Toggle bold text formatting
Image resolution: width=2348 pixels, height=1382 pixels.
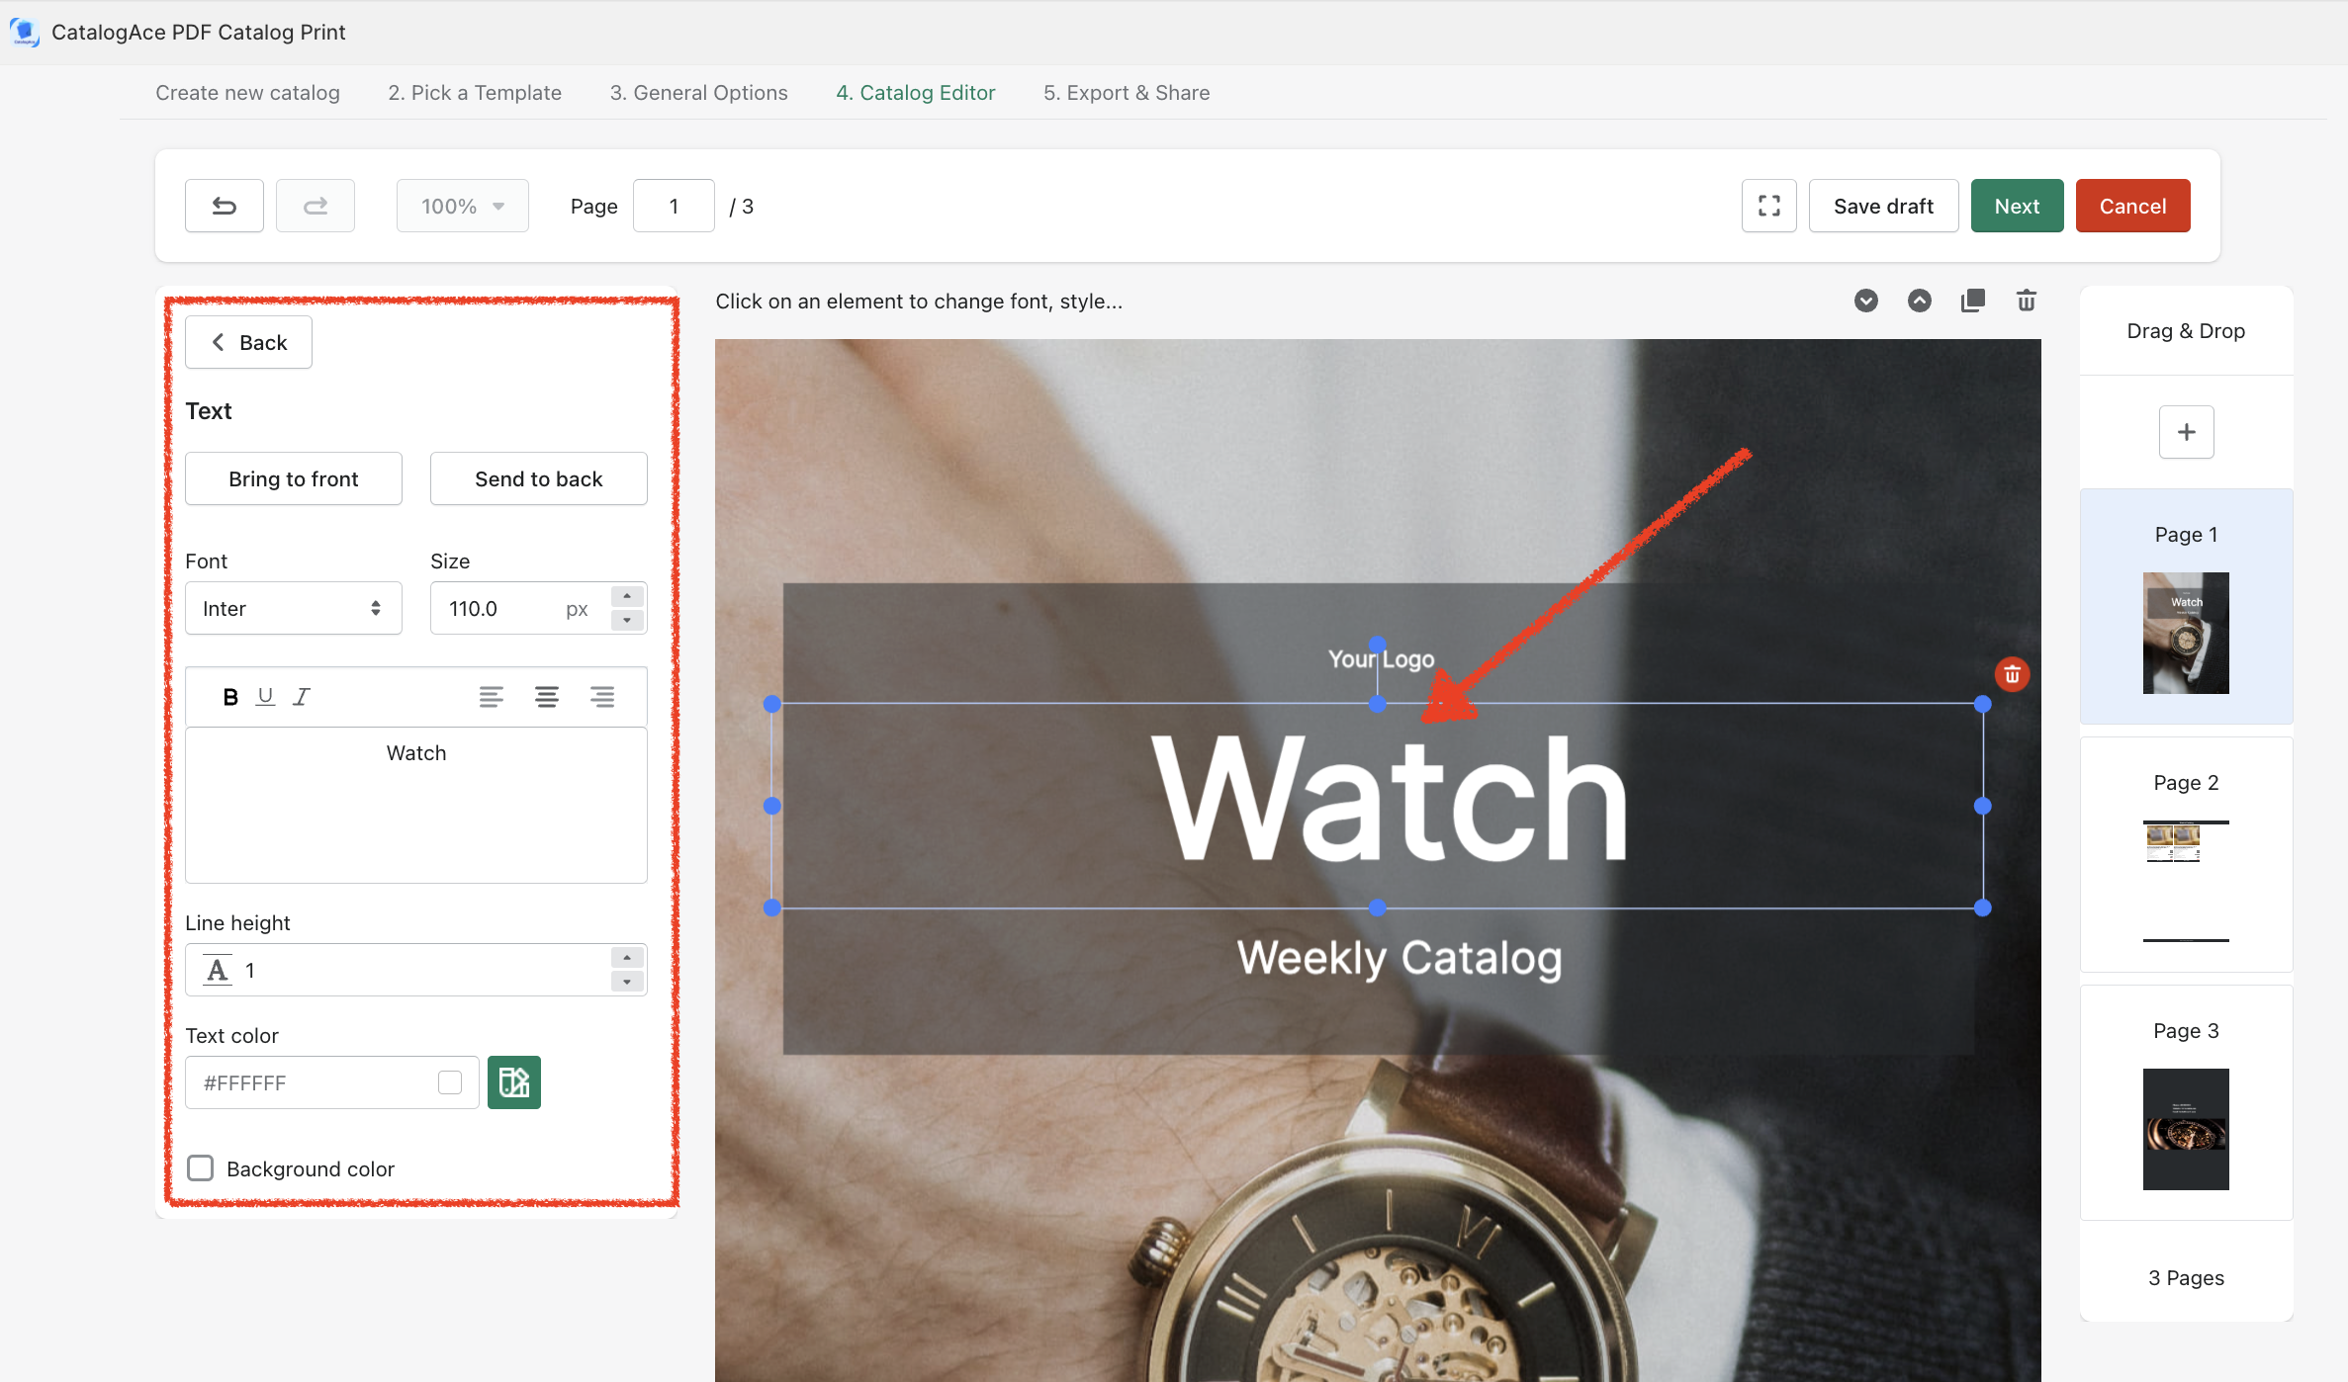tap(230, 697)
